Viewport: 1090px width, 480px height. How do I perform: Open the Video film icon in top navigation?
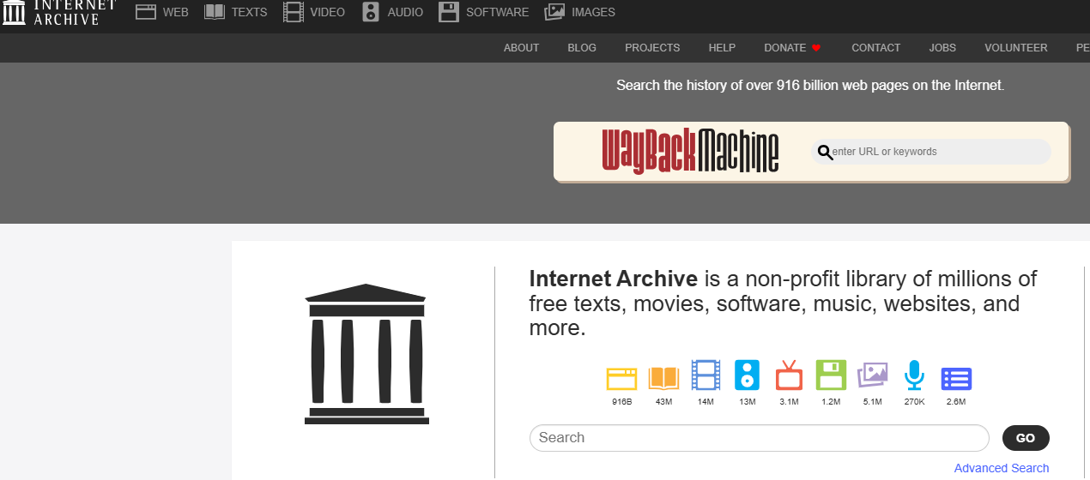coord(294,12)
